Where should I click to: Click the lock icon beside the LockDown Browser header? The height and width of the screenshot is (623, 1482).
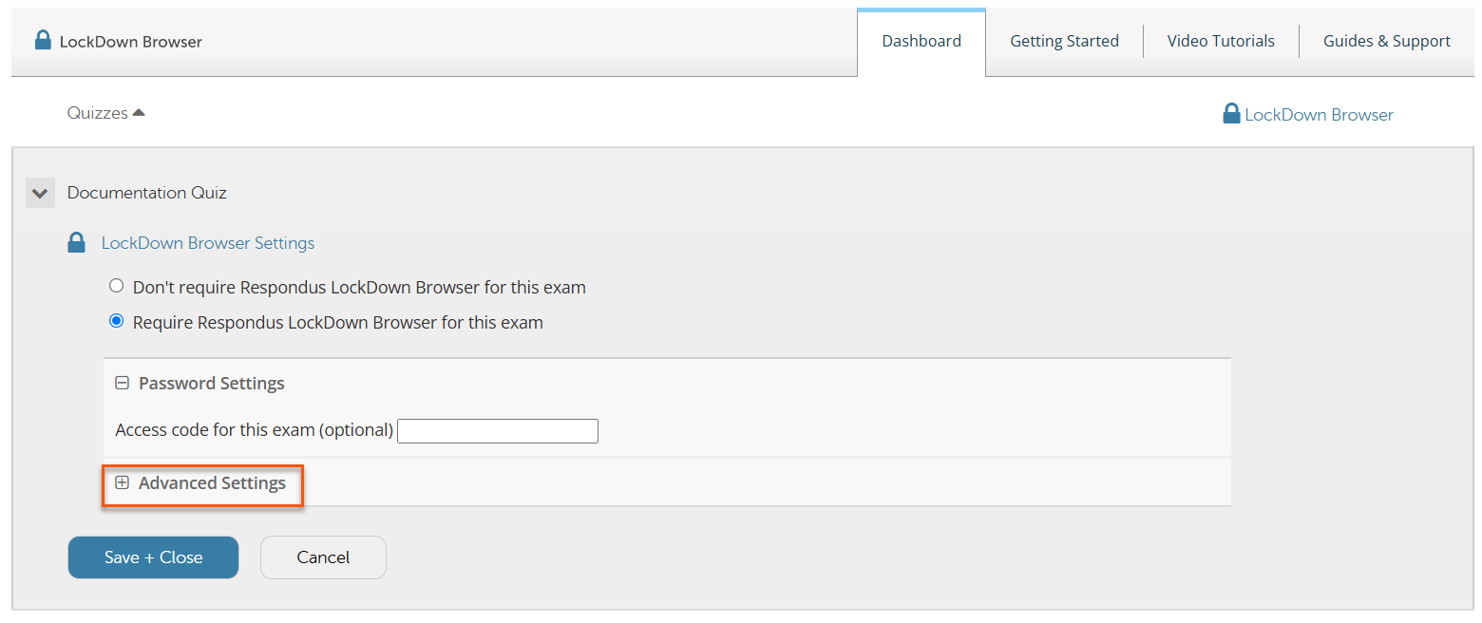tap(42, 40)
